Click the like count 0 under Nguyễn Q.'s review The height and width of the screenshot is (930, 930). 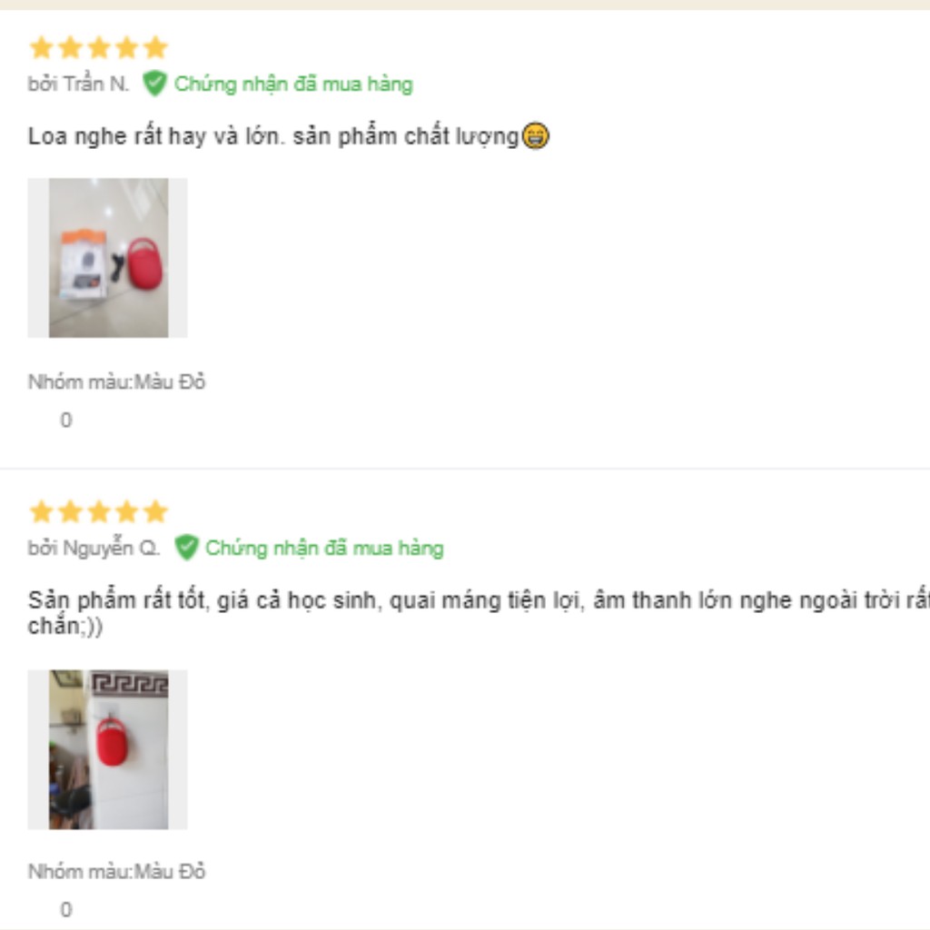click(65, 909)
